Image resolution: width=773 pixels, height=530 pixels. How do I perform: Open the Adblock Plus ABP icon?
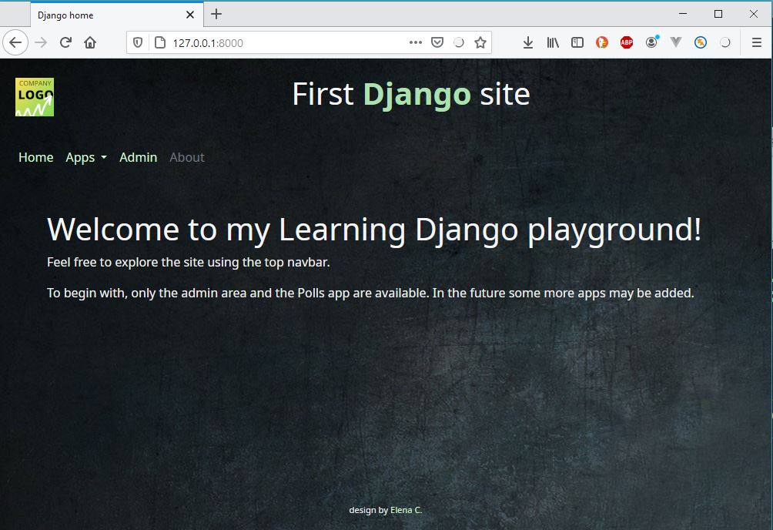pos(627,42)
